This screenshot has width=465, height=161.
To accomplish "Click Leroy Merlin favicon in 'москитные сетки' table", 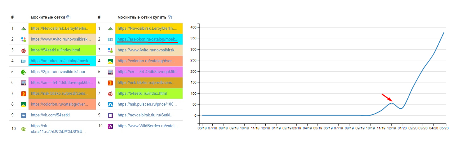I will [24, 28].
